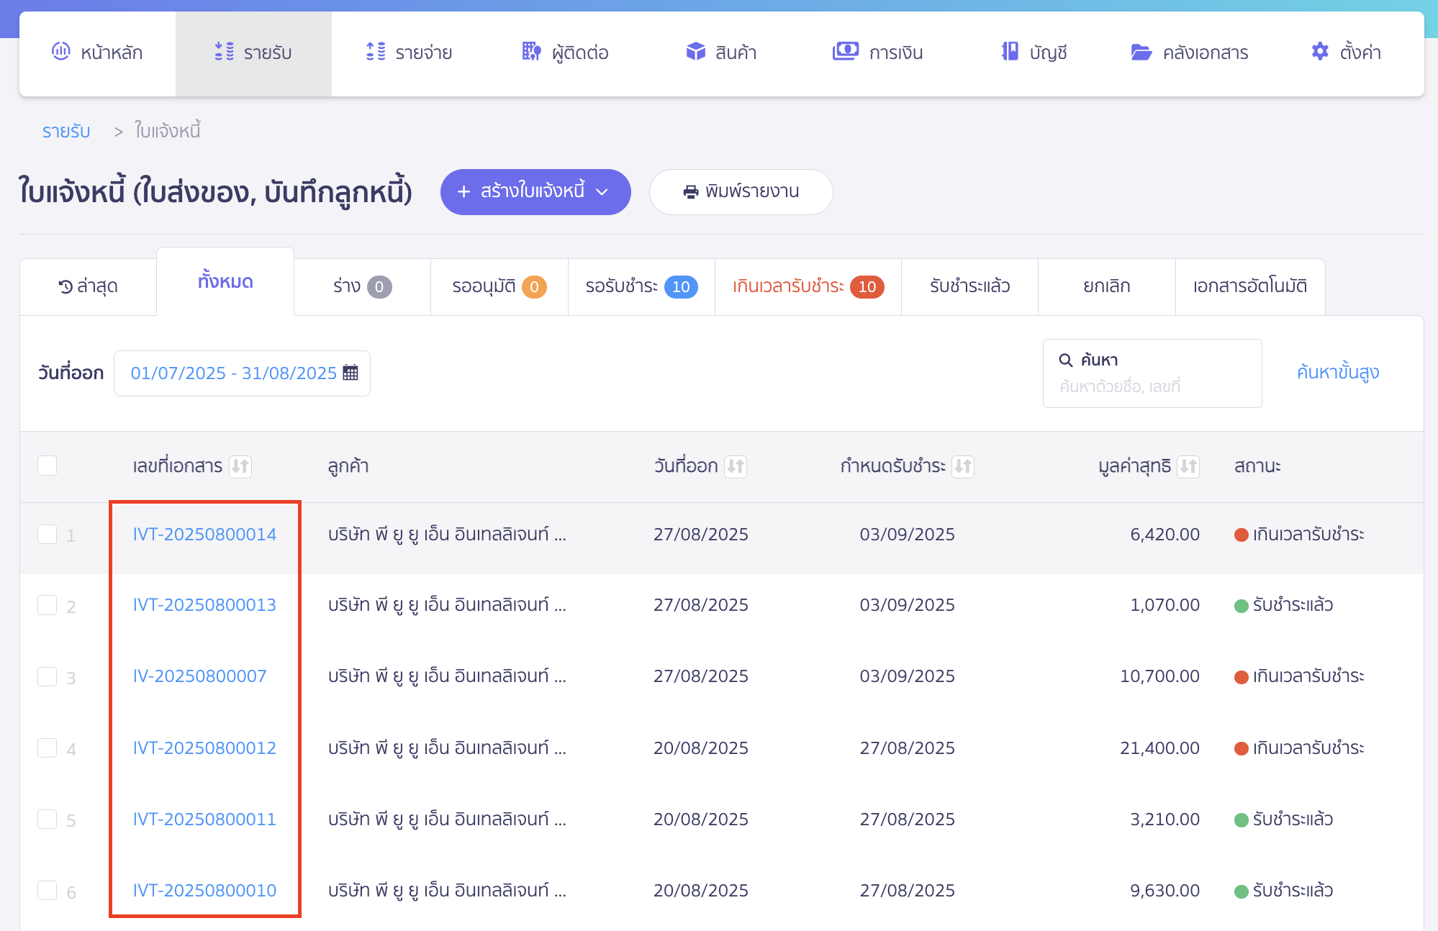
Task: Open invoice IVT-20250800014 link
Action: tap(204, 534)
